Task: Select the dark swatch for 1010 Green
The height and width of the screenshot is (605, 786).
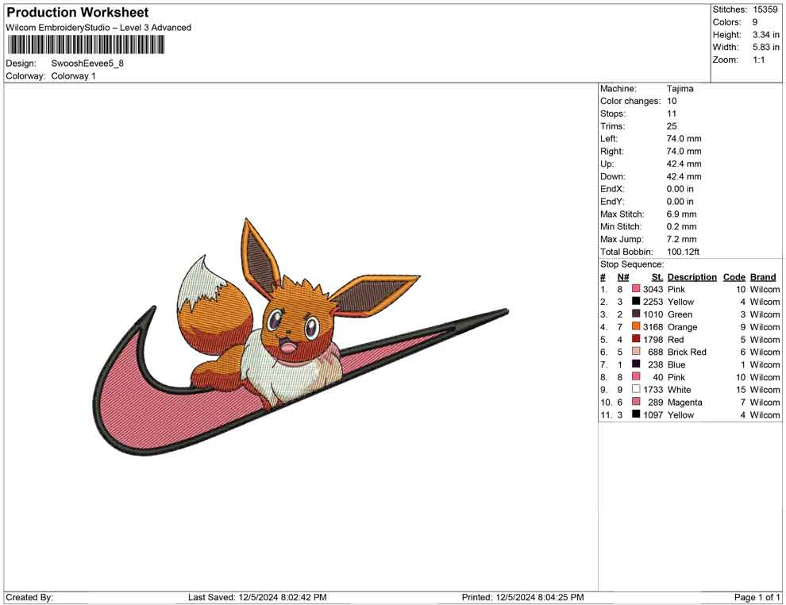Action: coord(636,314)
